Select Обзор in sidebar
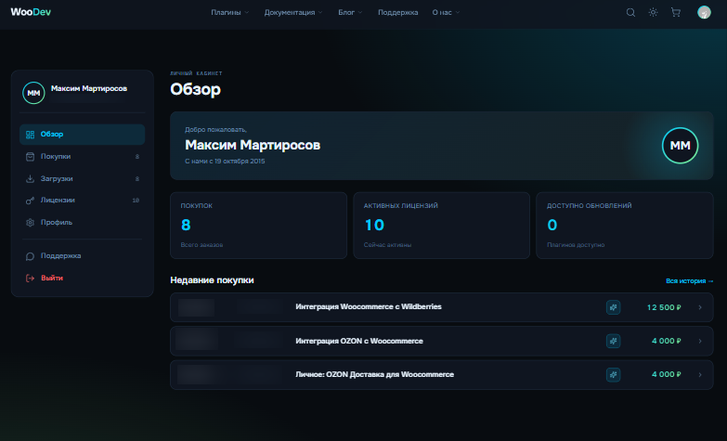The width and height of the screenshot is (727, 441). coord(82,135)
